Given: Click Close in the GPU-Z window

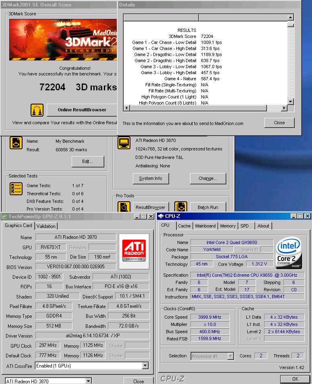Looking at the screenshot, I should tap(138, 381).
